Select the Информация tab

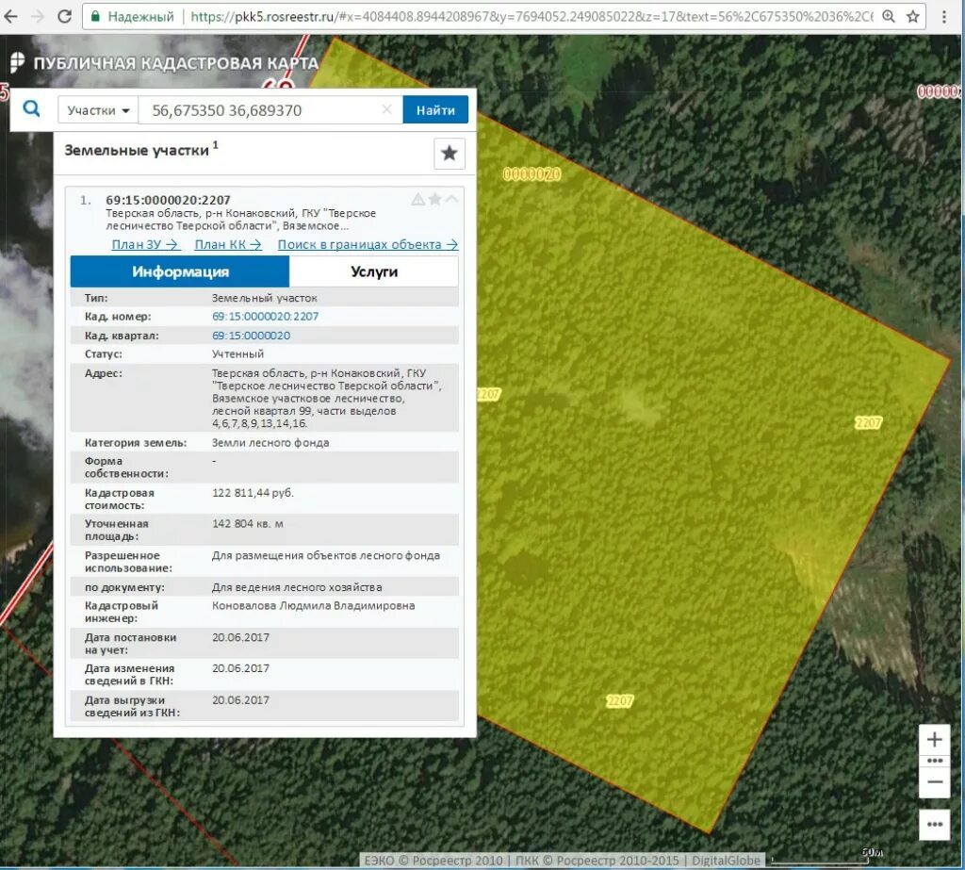click(x=180, y=271)
